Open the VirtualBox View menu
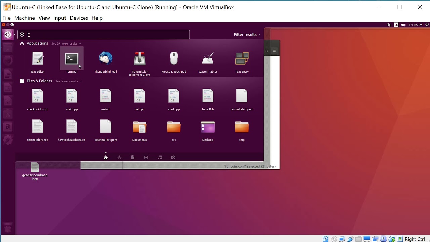Screen dimensions: 430x242 coord(44,18)
